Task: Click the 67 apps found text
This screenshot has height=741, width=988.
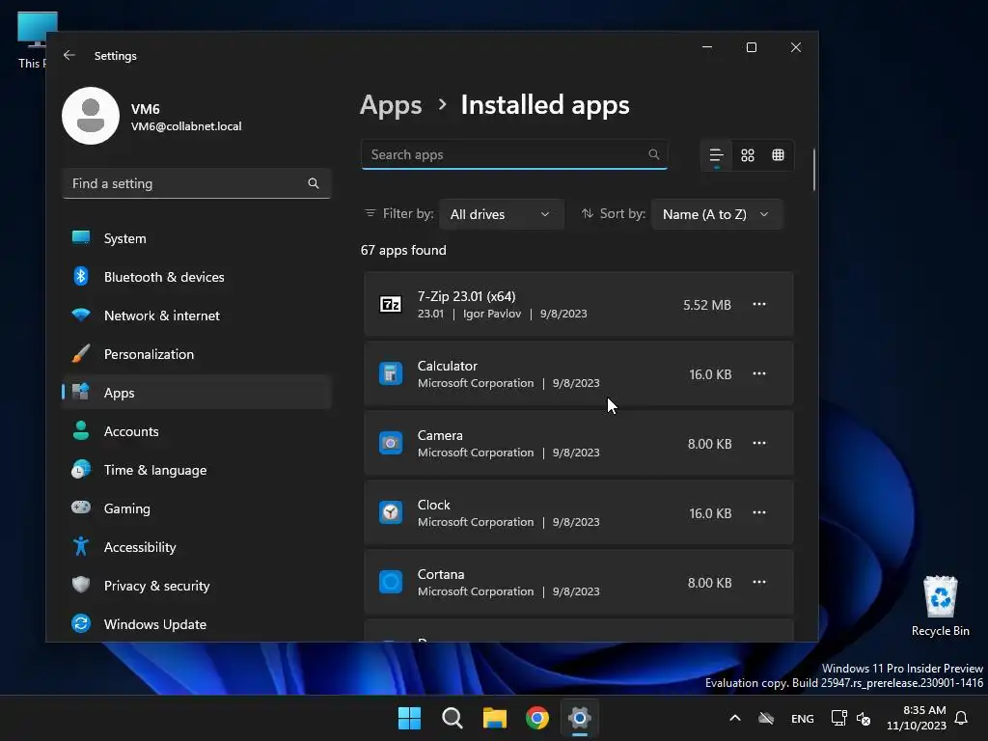Action: click(x=403, y=250)
